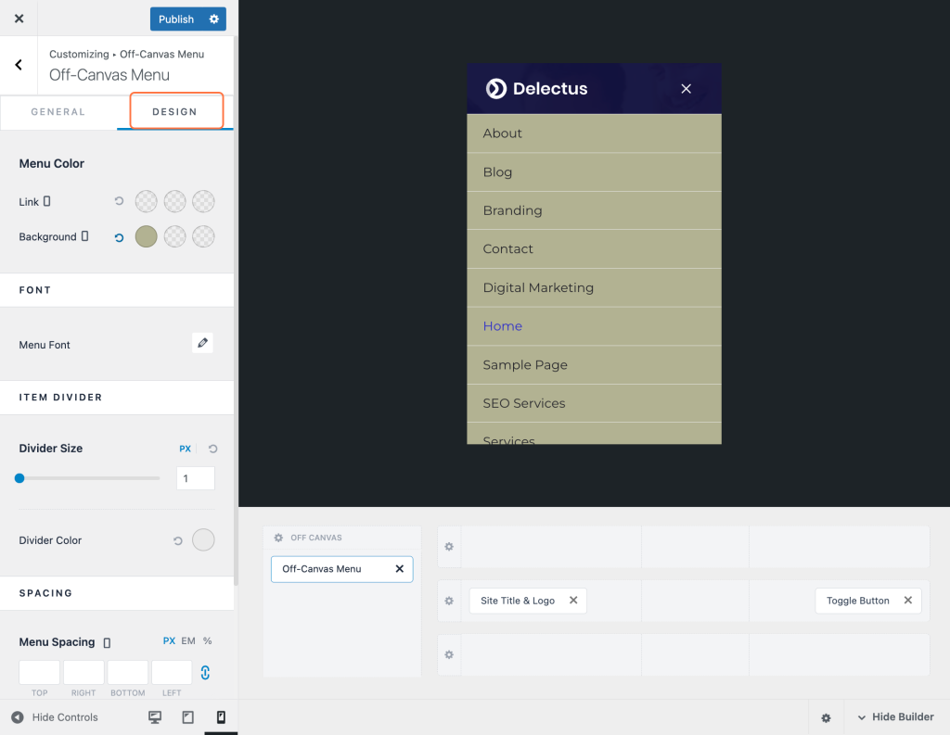
Task: Open the General tab
Action: point(58,112)
